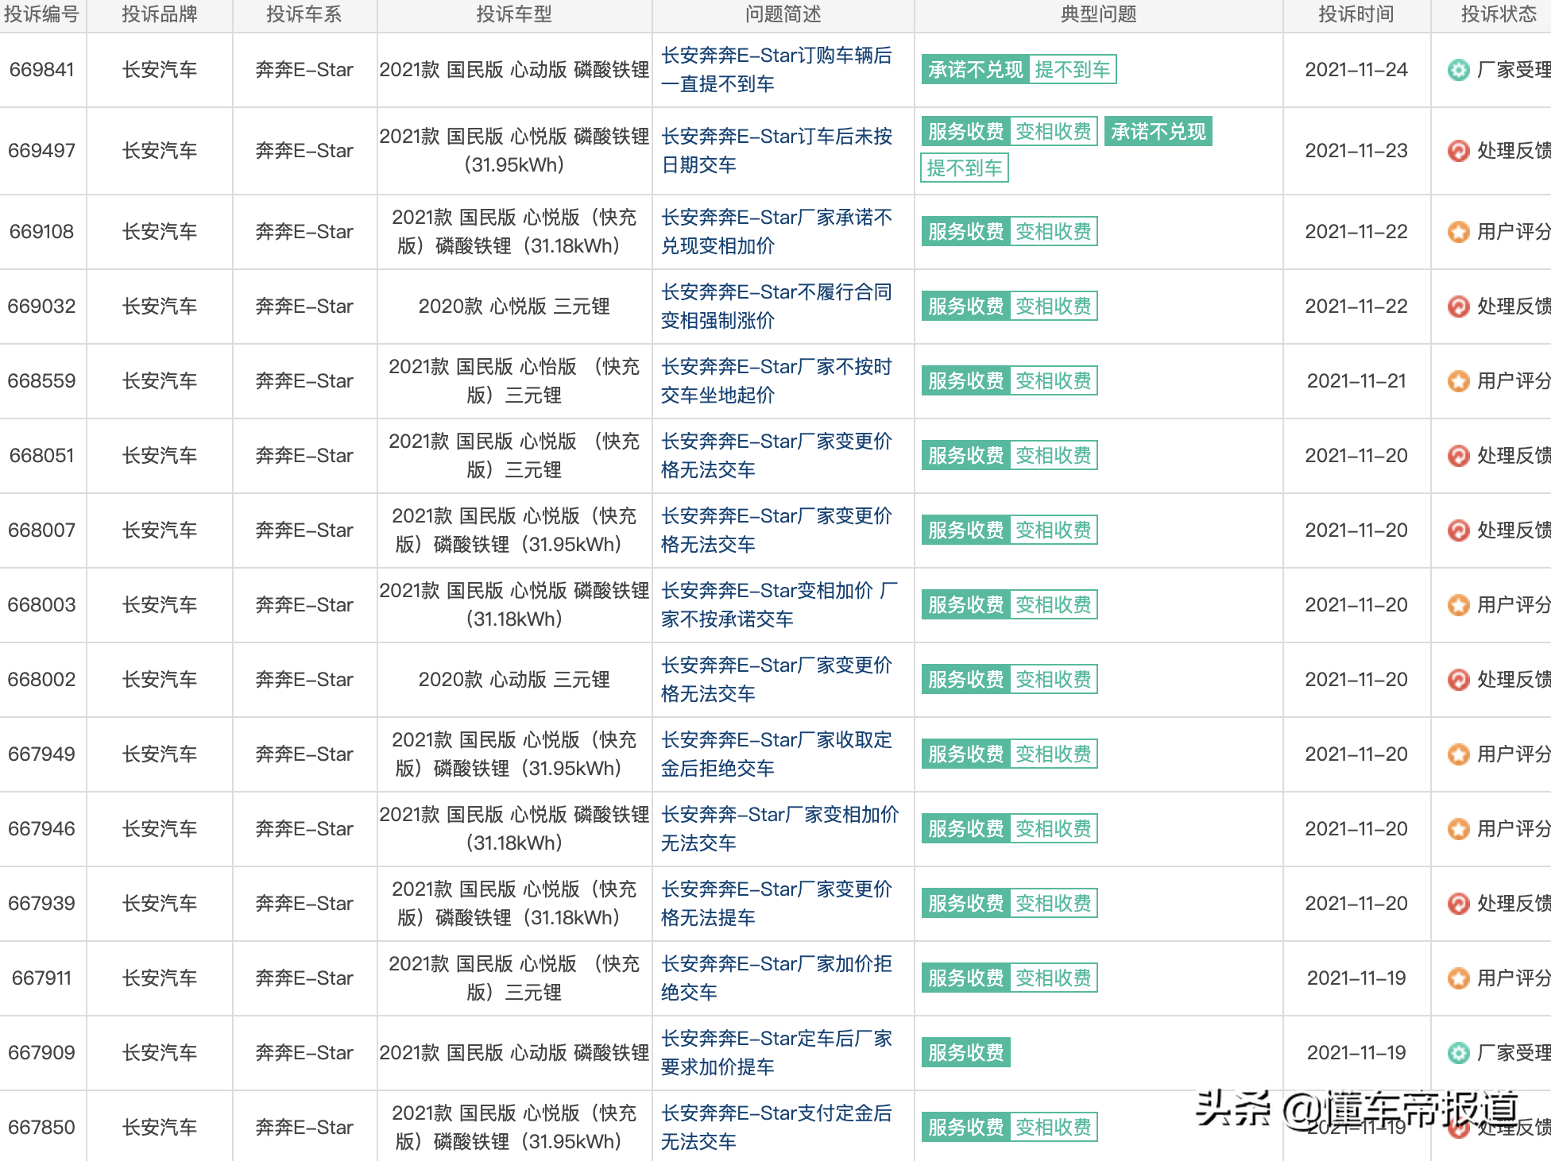Click the '承诺不兑现' tag in row 669841
Image resolution: width=1551 pixels, height=1161 pixels.
975,70
